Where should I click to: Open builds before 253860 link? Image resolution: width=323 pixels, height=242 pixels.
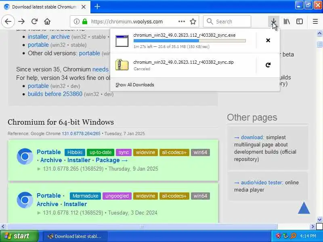[x=55, y=94]
